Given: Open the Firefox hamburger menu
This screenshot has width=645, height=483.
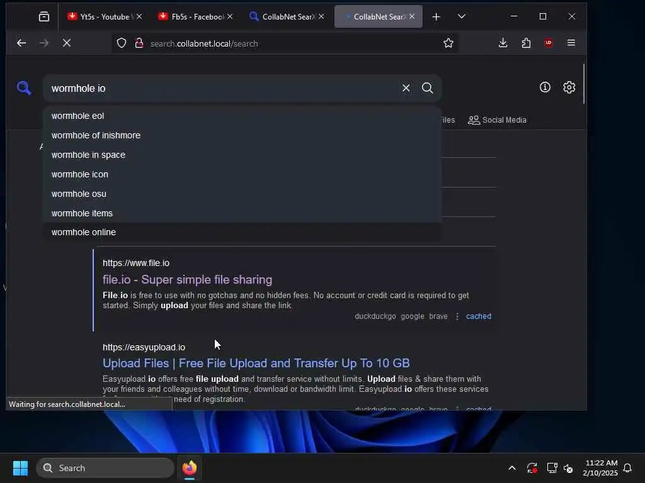Looking at the screenshot, I should point(571,43).
